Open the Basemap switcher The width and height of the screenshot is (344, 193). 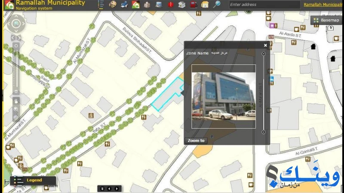326,20
